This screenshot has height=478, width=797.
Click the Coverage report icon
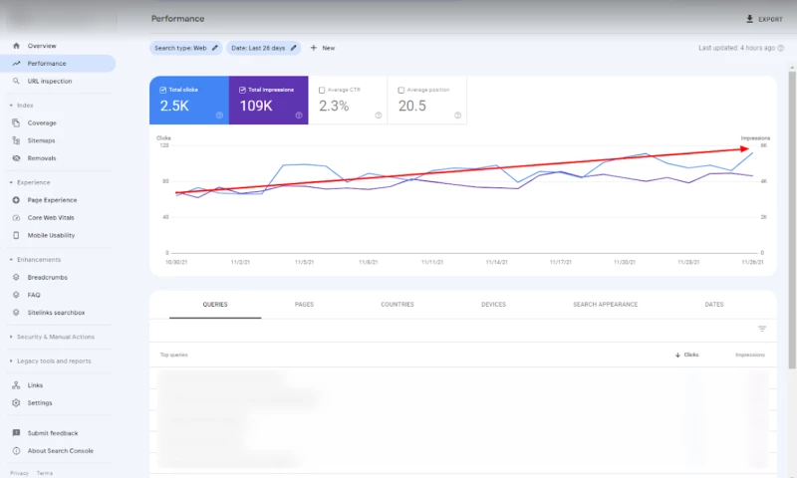(x=16, y=123)
